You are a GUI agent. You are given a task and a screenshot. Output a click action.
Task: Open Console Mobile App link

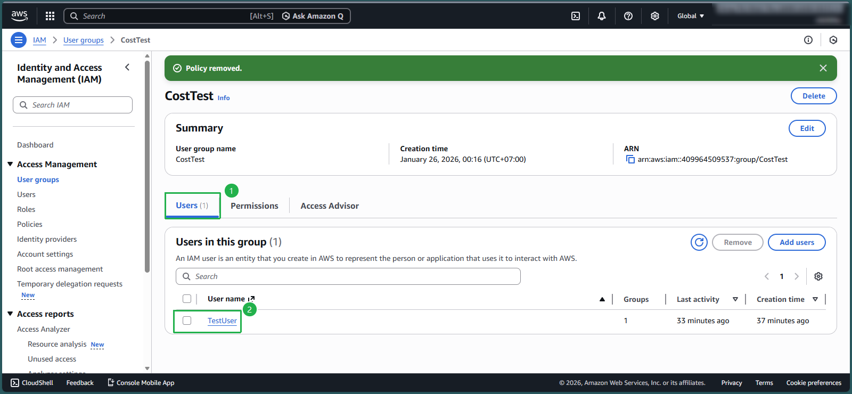(141, 383)
